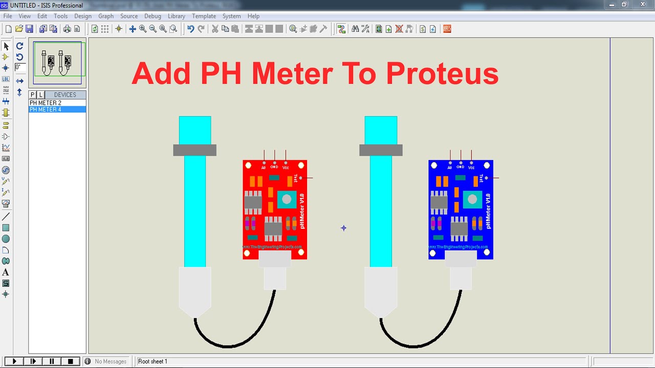Stop the simulation

coord(71,361)
